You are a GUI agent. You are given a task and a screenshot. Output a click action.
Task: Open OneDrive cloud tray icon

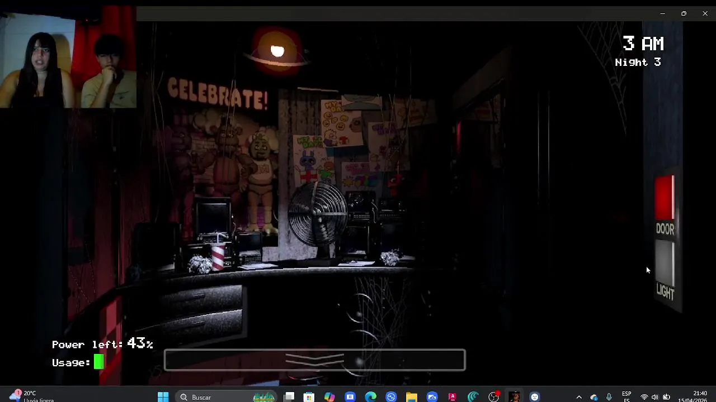click(x=594, y=397)
